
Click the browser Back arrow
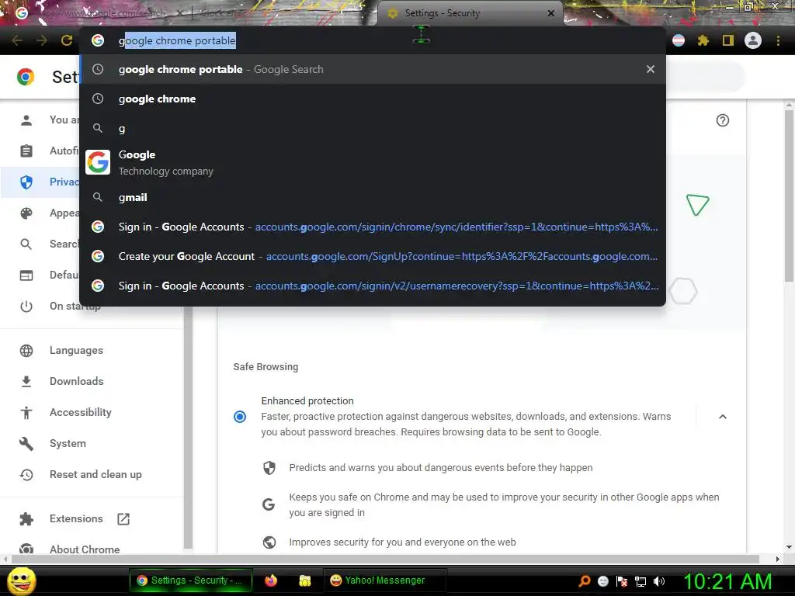coord(17,40)
